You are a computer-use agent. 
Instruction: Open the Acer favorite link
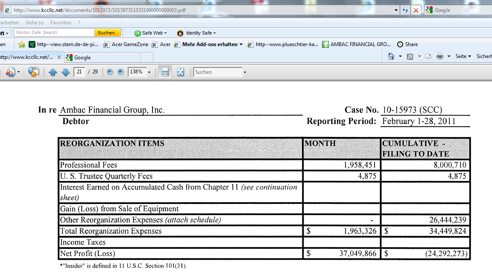pyautogui.click(x=161, y=44)
